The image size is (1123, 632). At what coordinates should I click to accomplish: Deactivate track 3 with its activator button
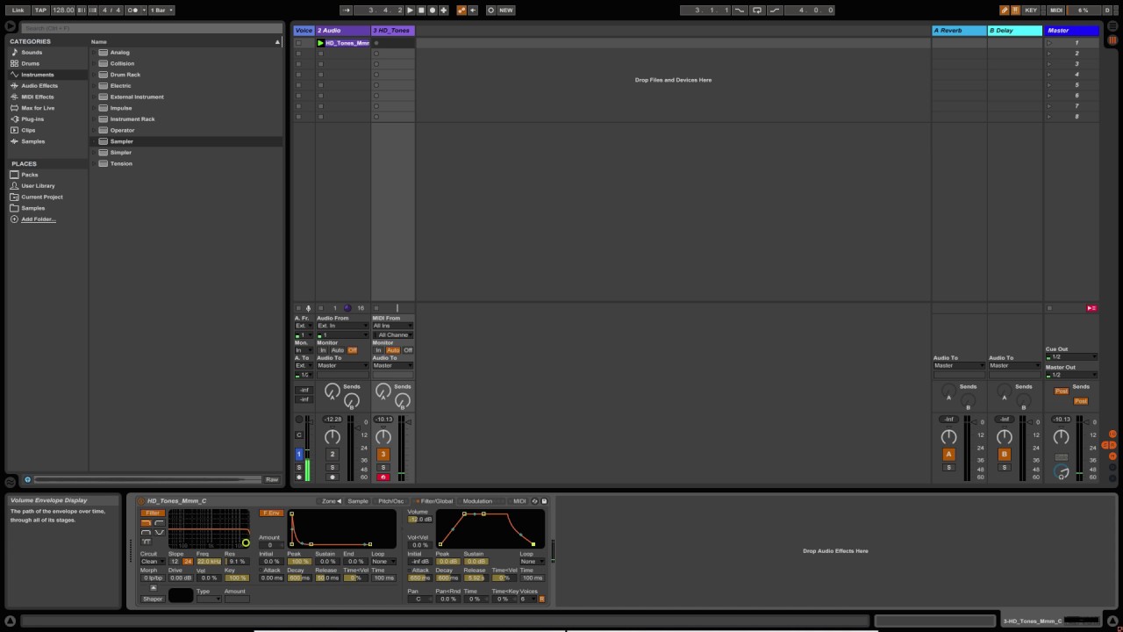pos(383,454)
